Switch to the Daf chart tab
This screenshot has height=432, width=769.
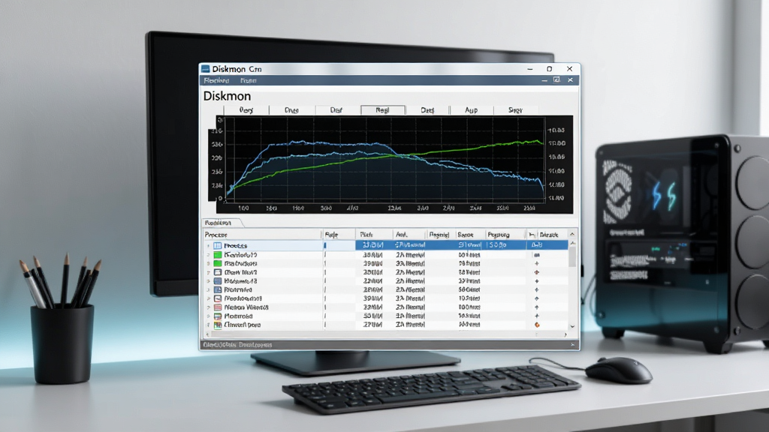[x=336, y=110]
